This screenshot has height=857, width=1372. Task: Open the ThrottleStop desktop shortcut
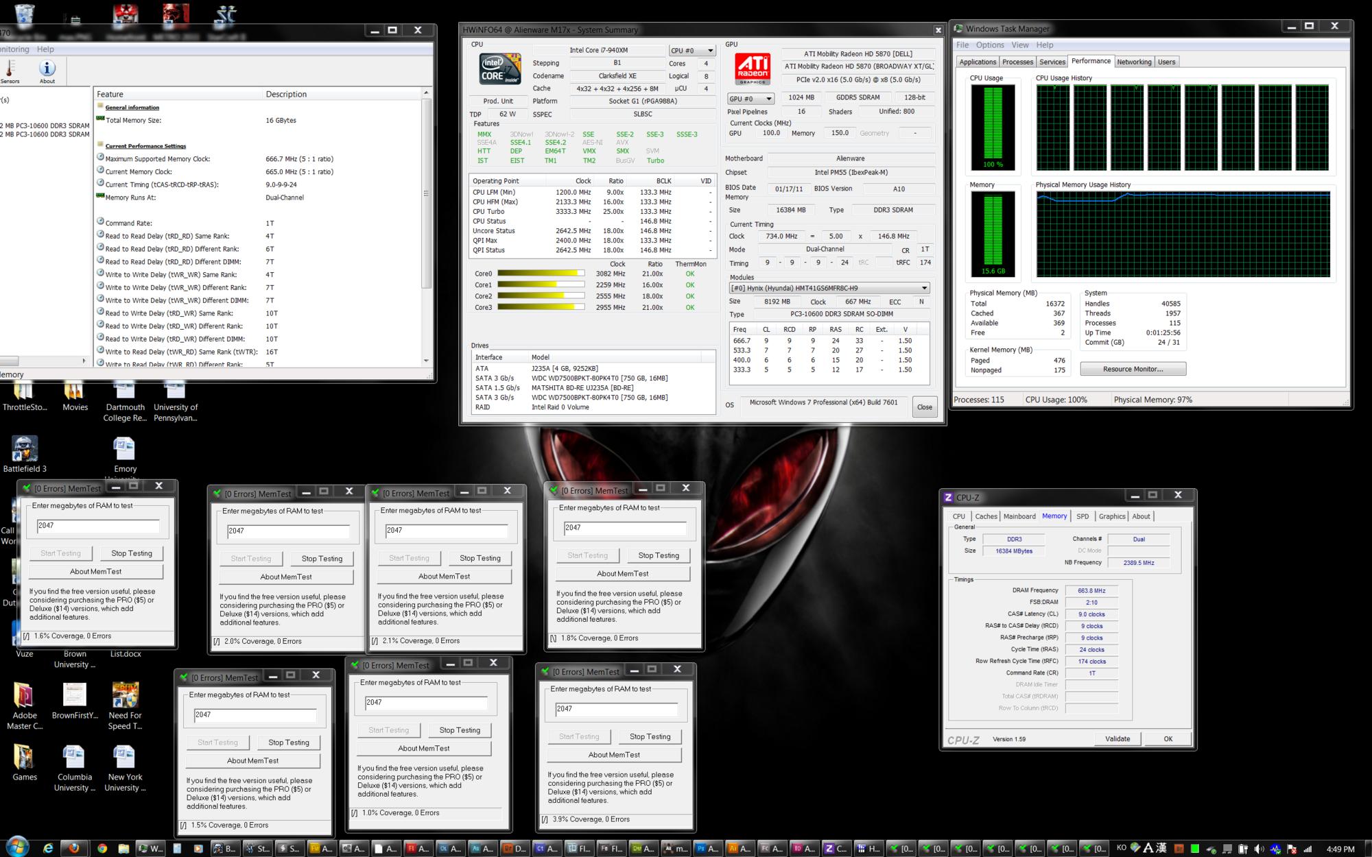click(x=25, y=398)
